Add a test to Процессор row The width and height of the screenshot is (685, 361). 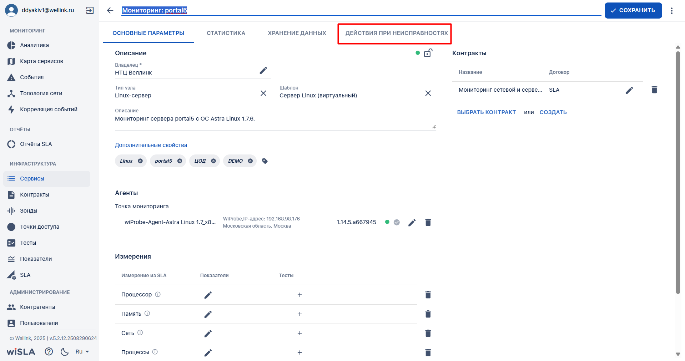coord(300,295)
